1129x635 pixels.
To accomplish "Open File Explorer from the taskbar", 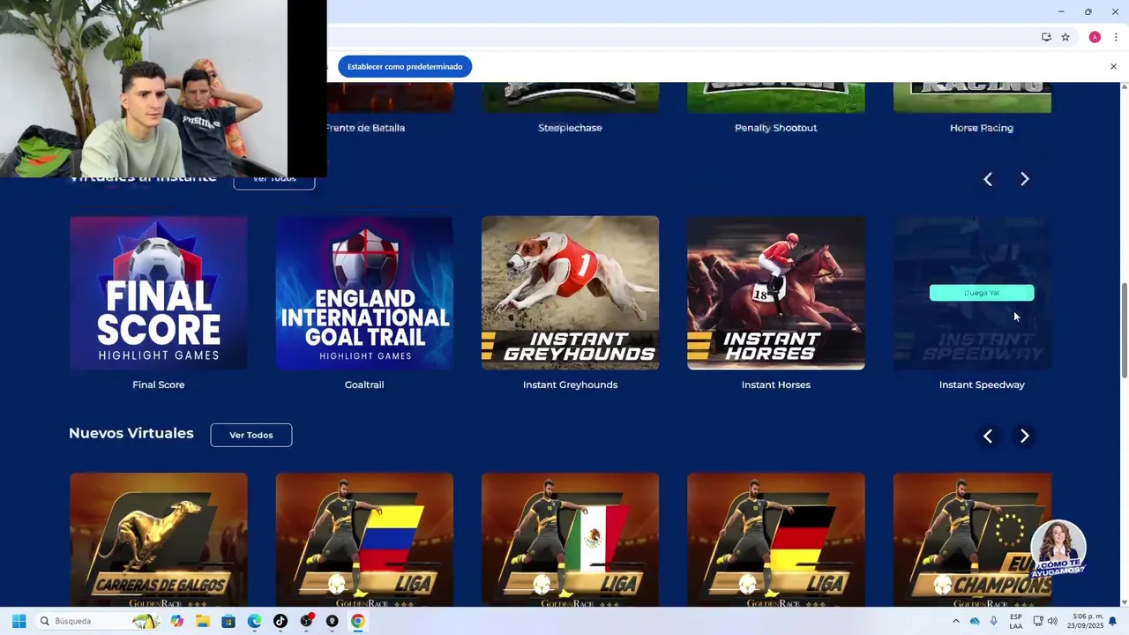I will 203,621.
